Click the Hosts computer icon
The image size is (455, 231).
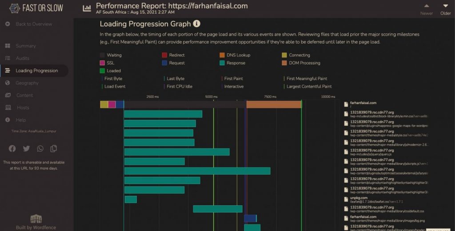pyautogui.click(x=8, y=108)
